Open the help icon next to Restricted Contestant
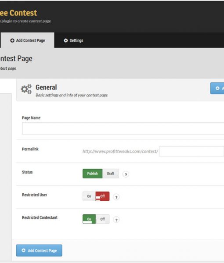The height and width of the screenshot is (263, 224). (116, 220)
